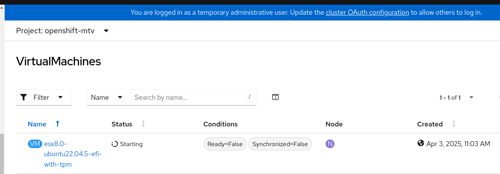Sort by the Name column header
Screen dimensions: 500x174
[x=37, y=124]
